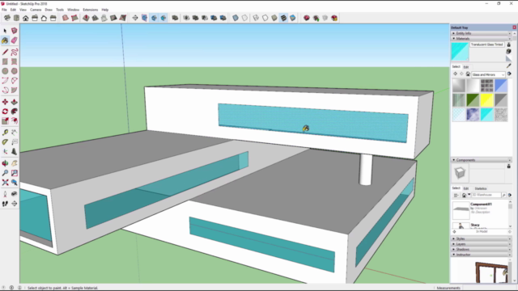Toggle the Monochrome face style button
This screenshot has height=291, width=518.
tap(293, 18)
